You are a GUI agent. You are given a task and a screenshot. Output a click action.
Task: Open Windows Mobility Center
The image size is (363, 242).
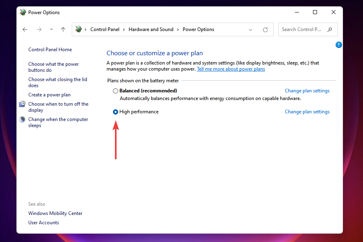coord(55,213)
